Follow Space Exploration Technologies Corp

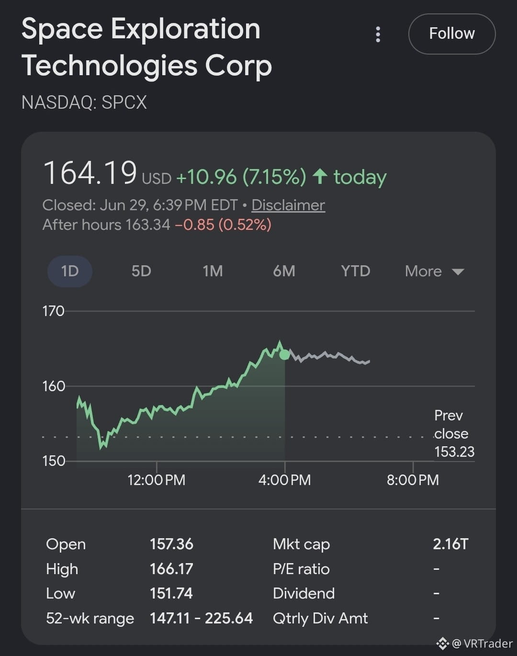pyautogui.click(x=451, y=34)
